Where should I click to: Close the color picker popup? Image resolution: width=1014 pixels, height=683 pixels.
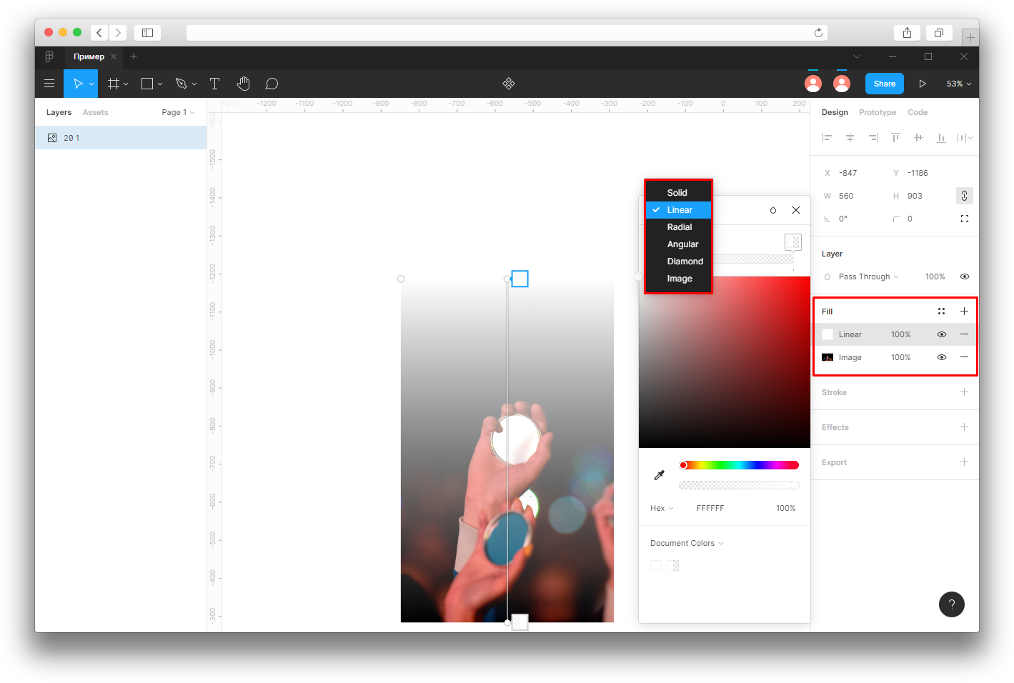pyautogui.click(x=796, y=210)
